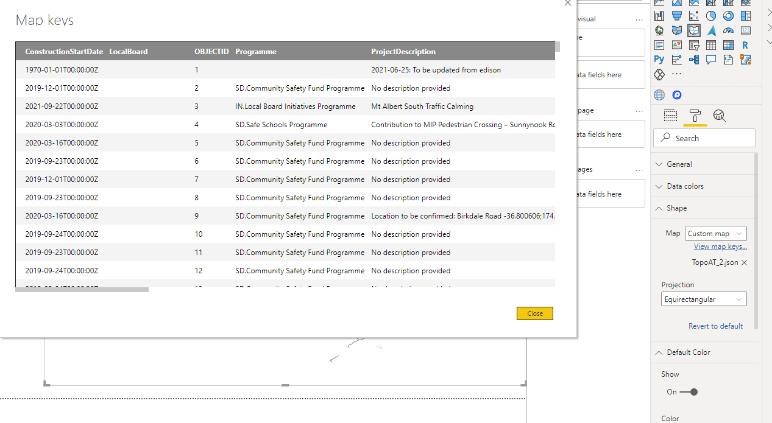Select the highlighted Shape map visual
Image resolution: width=772 pixels, height=423 pixels.
click(693, 30)
